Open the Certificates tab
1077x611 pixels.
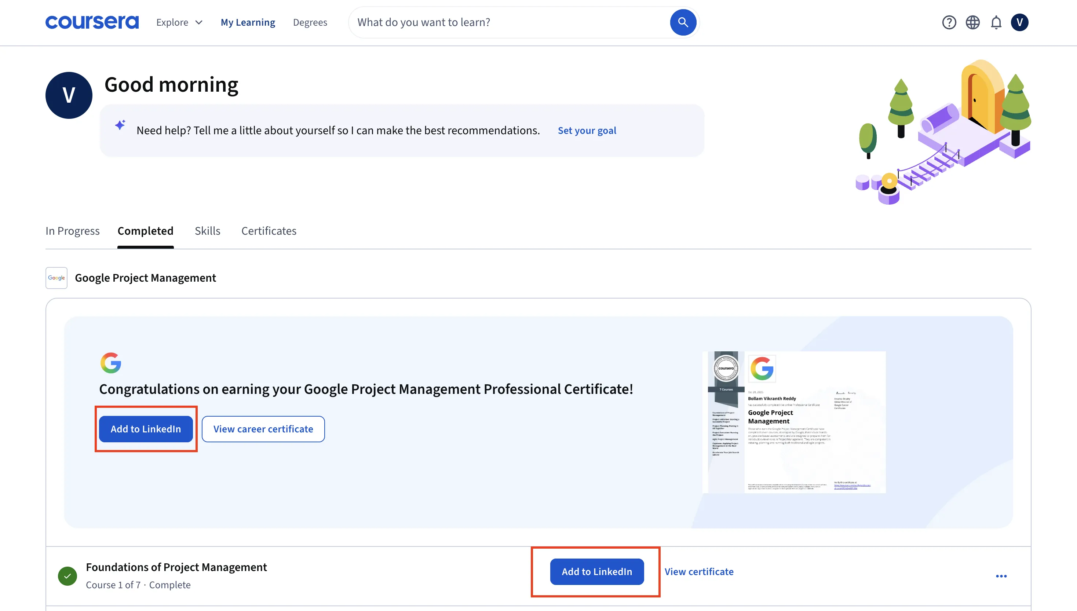point(269,231)
